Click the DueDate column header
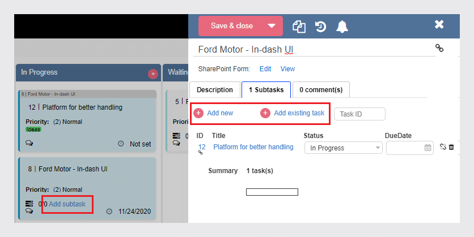 (398, 136)
